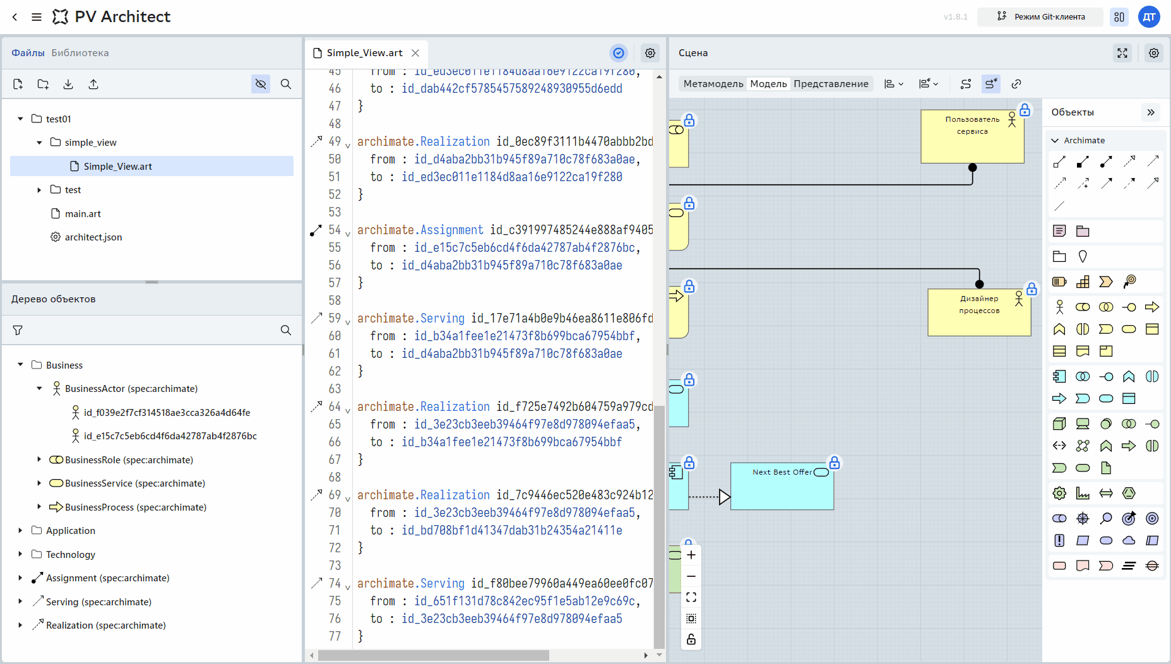Click the layout toggle button in header
This screenshot has width=1171, height=664.
(1119, 17)
